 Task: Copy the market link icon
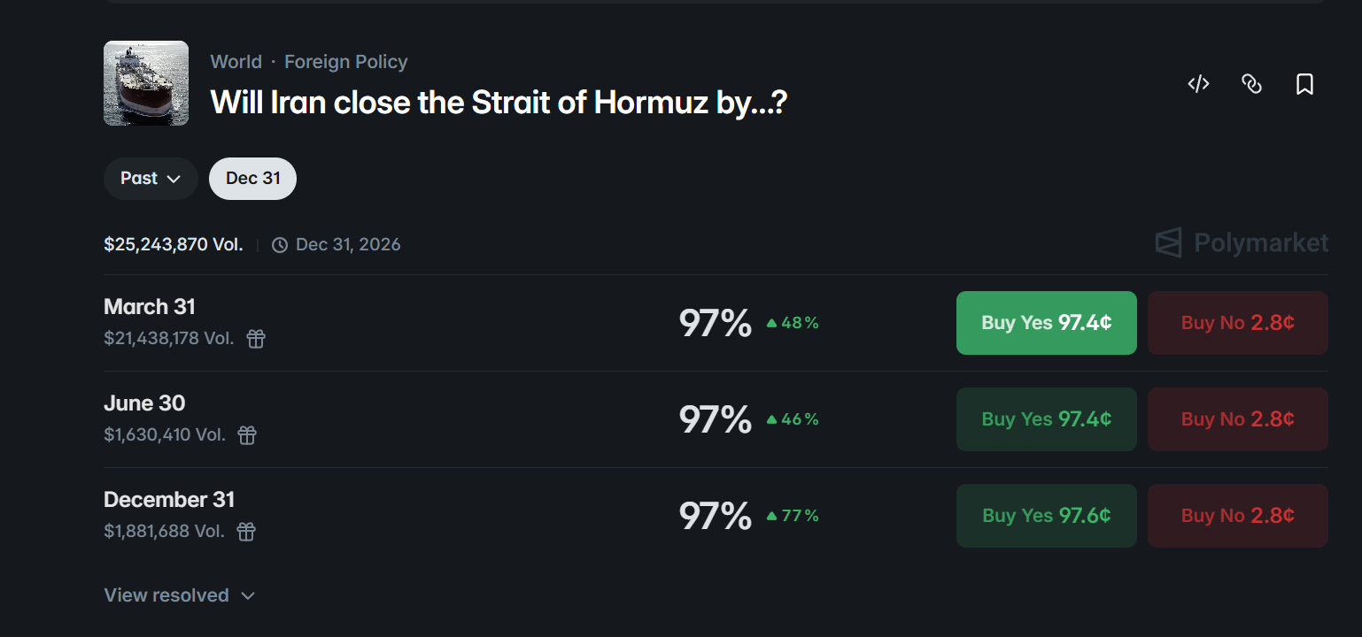point(1251,84)
